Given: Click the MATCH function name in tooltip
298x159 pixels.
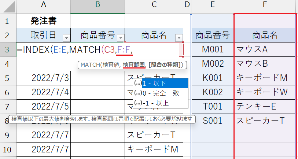Looking at the screenshot, I should tap(90, 65).
